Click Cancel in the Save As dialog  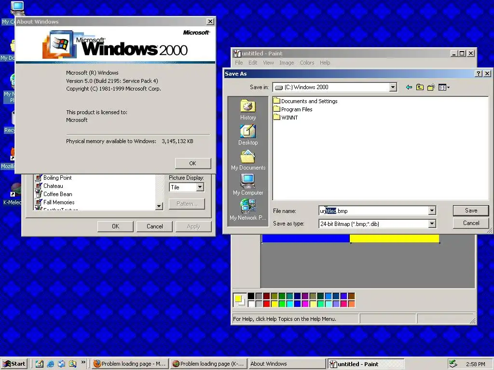point(471,223)
